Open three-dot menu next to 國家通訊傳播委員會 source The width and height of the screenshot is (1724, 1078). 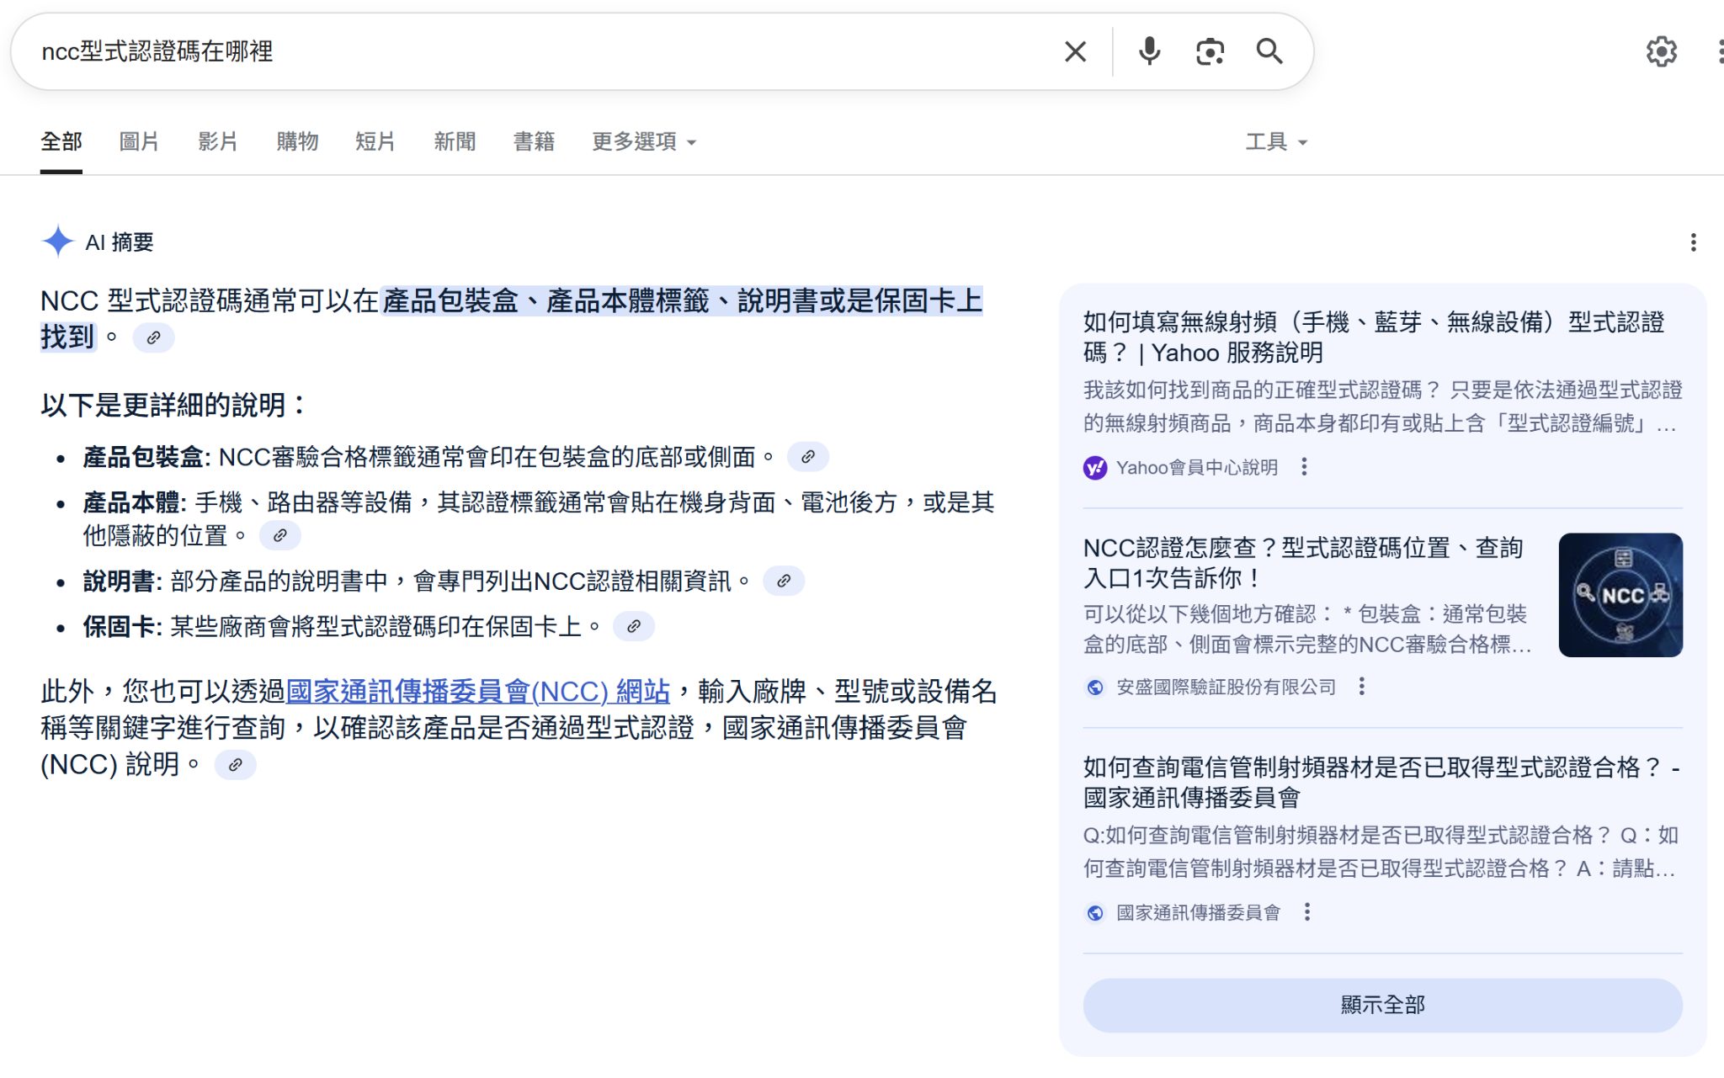(x=1306, y=912)
